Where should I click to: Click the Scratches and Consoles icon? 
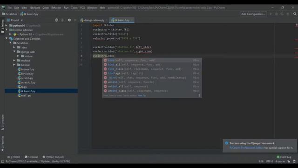[x=11, y=39]
